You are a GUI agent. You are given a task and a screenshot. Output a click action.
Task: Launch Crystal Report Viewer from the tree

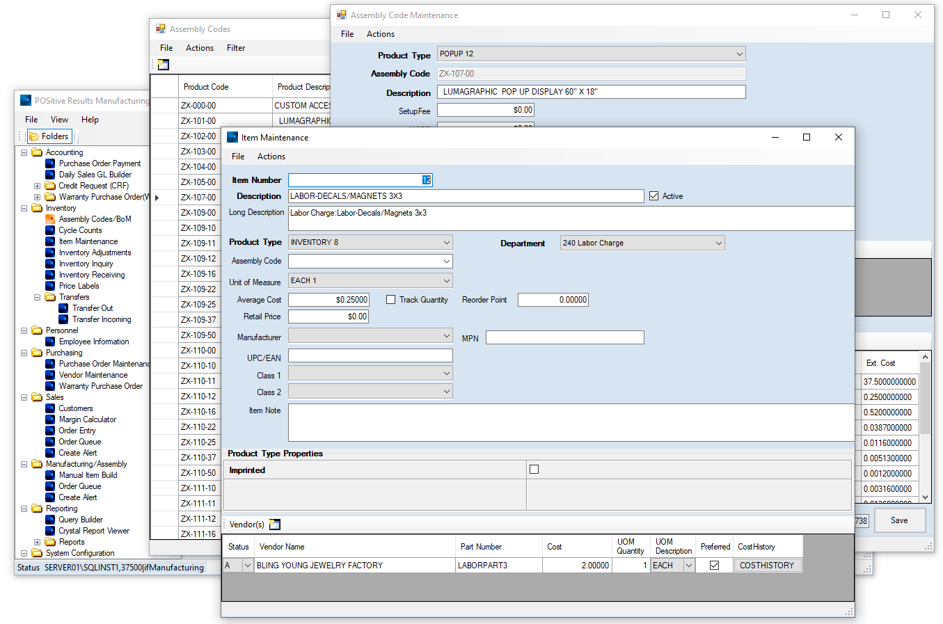(93, 531)
